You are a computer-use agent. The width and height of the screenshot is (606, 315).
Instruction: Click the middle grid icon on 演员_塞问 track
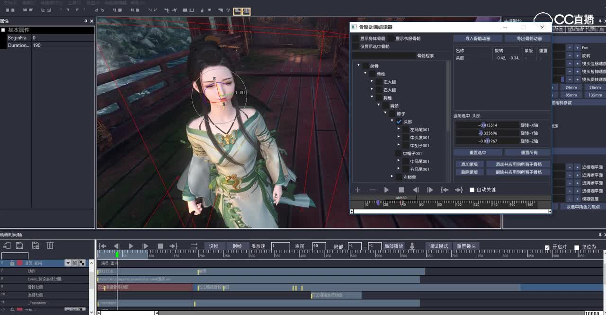pyautogui.click(x=75, y=263)
